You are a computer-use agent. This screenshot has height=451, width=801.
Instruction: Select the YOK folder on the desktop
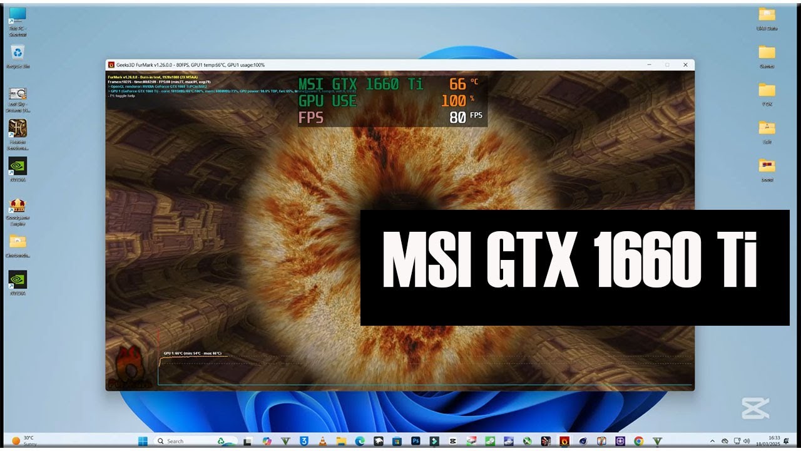767,93
